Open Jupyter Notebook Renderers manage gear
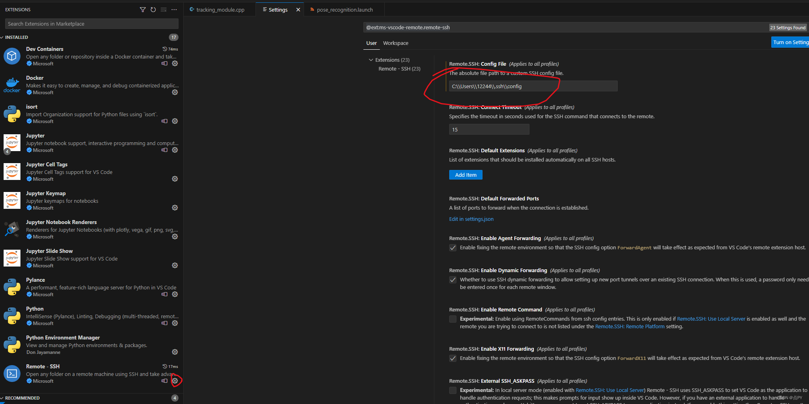The height and width of the screenshot is (404, 809). tap(175, 236)
